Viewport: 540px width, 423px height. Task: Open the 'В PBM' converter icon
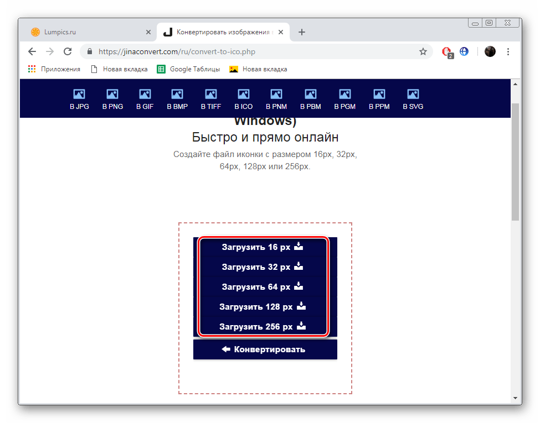[310, 100]
